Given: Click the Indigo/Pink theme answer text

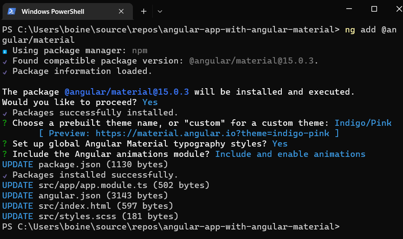Looking at the screenshot, I should point(363,123).
